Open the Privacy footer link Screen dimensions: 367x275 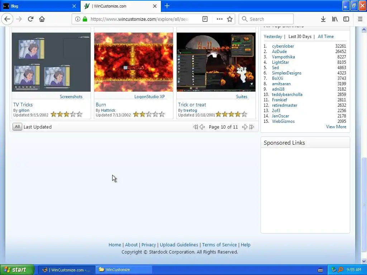[x=149, y=245]
